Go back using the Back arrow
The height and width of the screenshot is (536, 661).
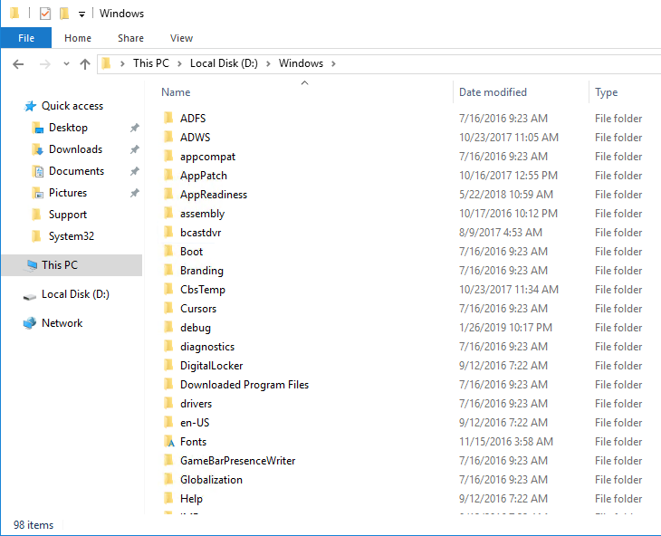pyautogui.click(x=18, y=64)
